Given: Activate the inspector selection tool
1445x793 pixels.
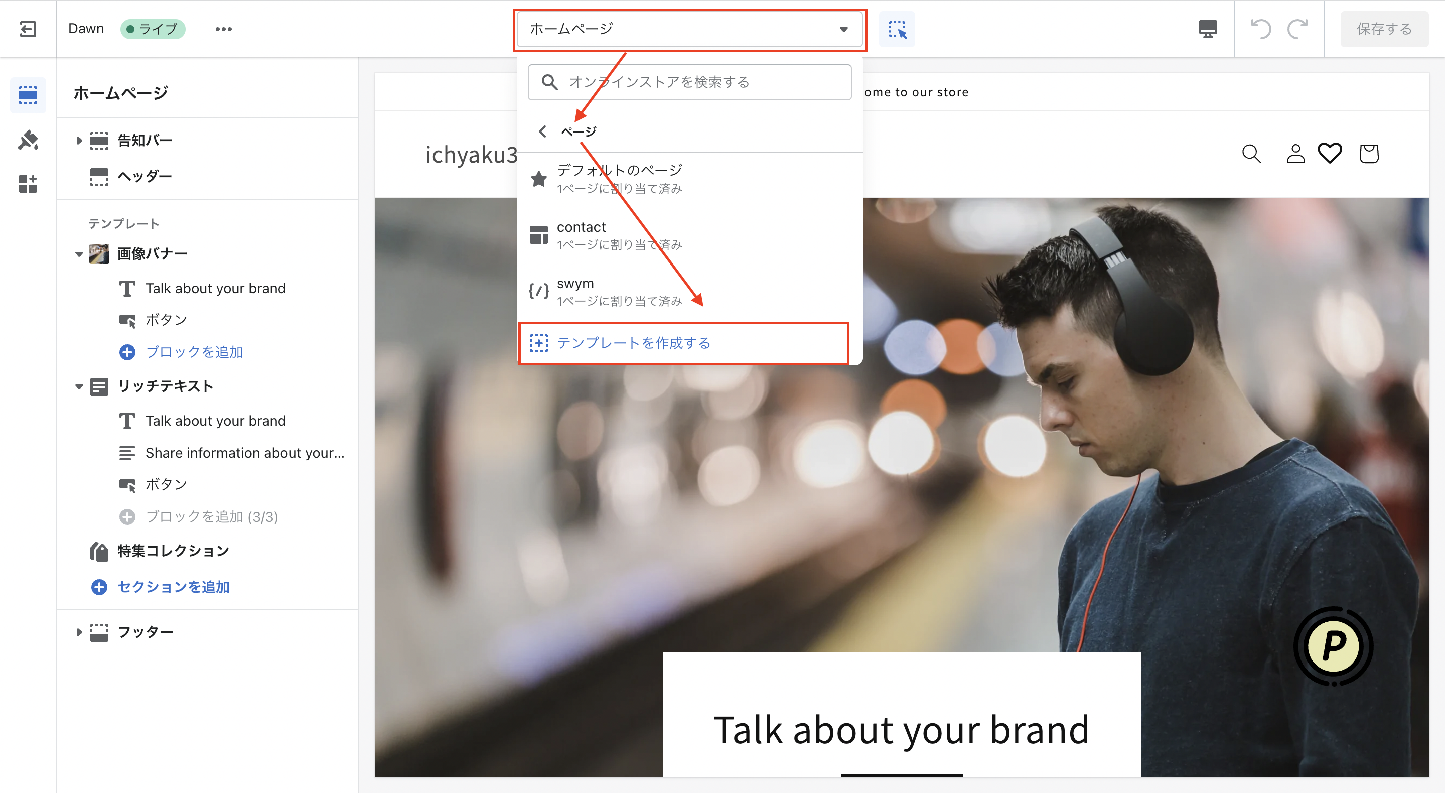Looking at the screenshot, I should pos(897,29).
